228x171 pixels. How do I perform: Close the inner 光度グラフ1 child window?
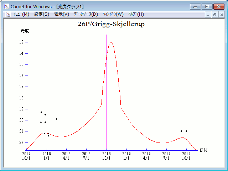click(222, 15)
